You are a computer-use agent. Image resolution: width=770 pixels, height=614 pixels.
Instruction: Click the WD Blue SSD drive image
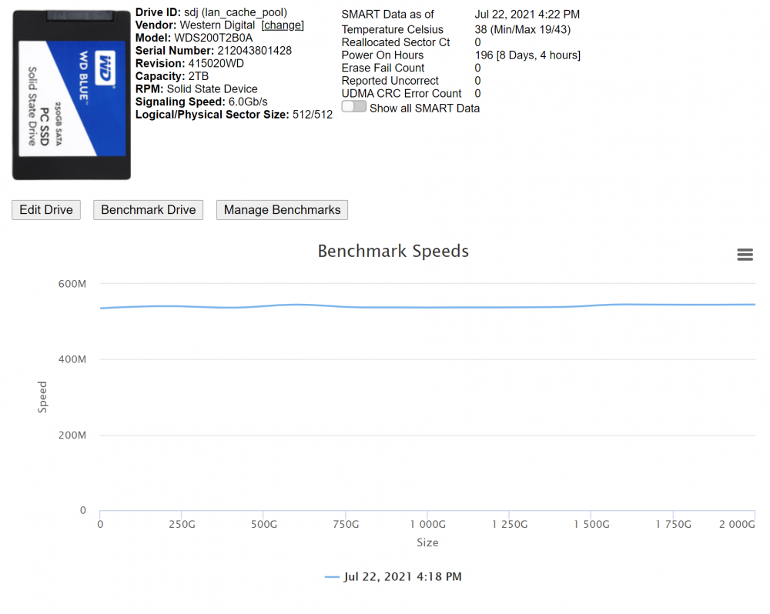(x=72, y=95)
